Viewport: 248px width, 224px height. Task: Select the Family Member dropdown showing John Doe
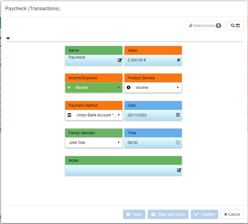pos(94,143)
